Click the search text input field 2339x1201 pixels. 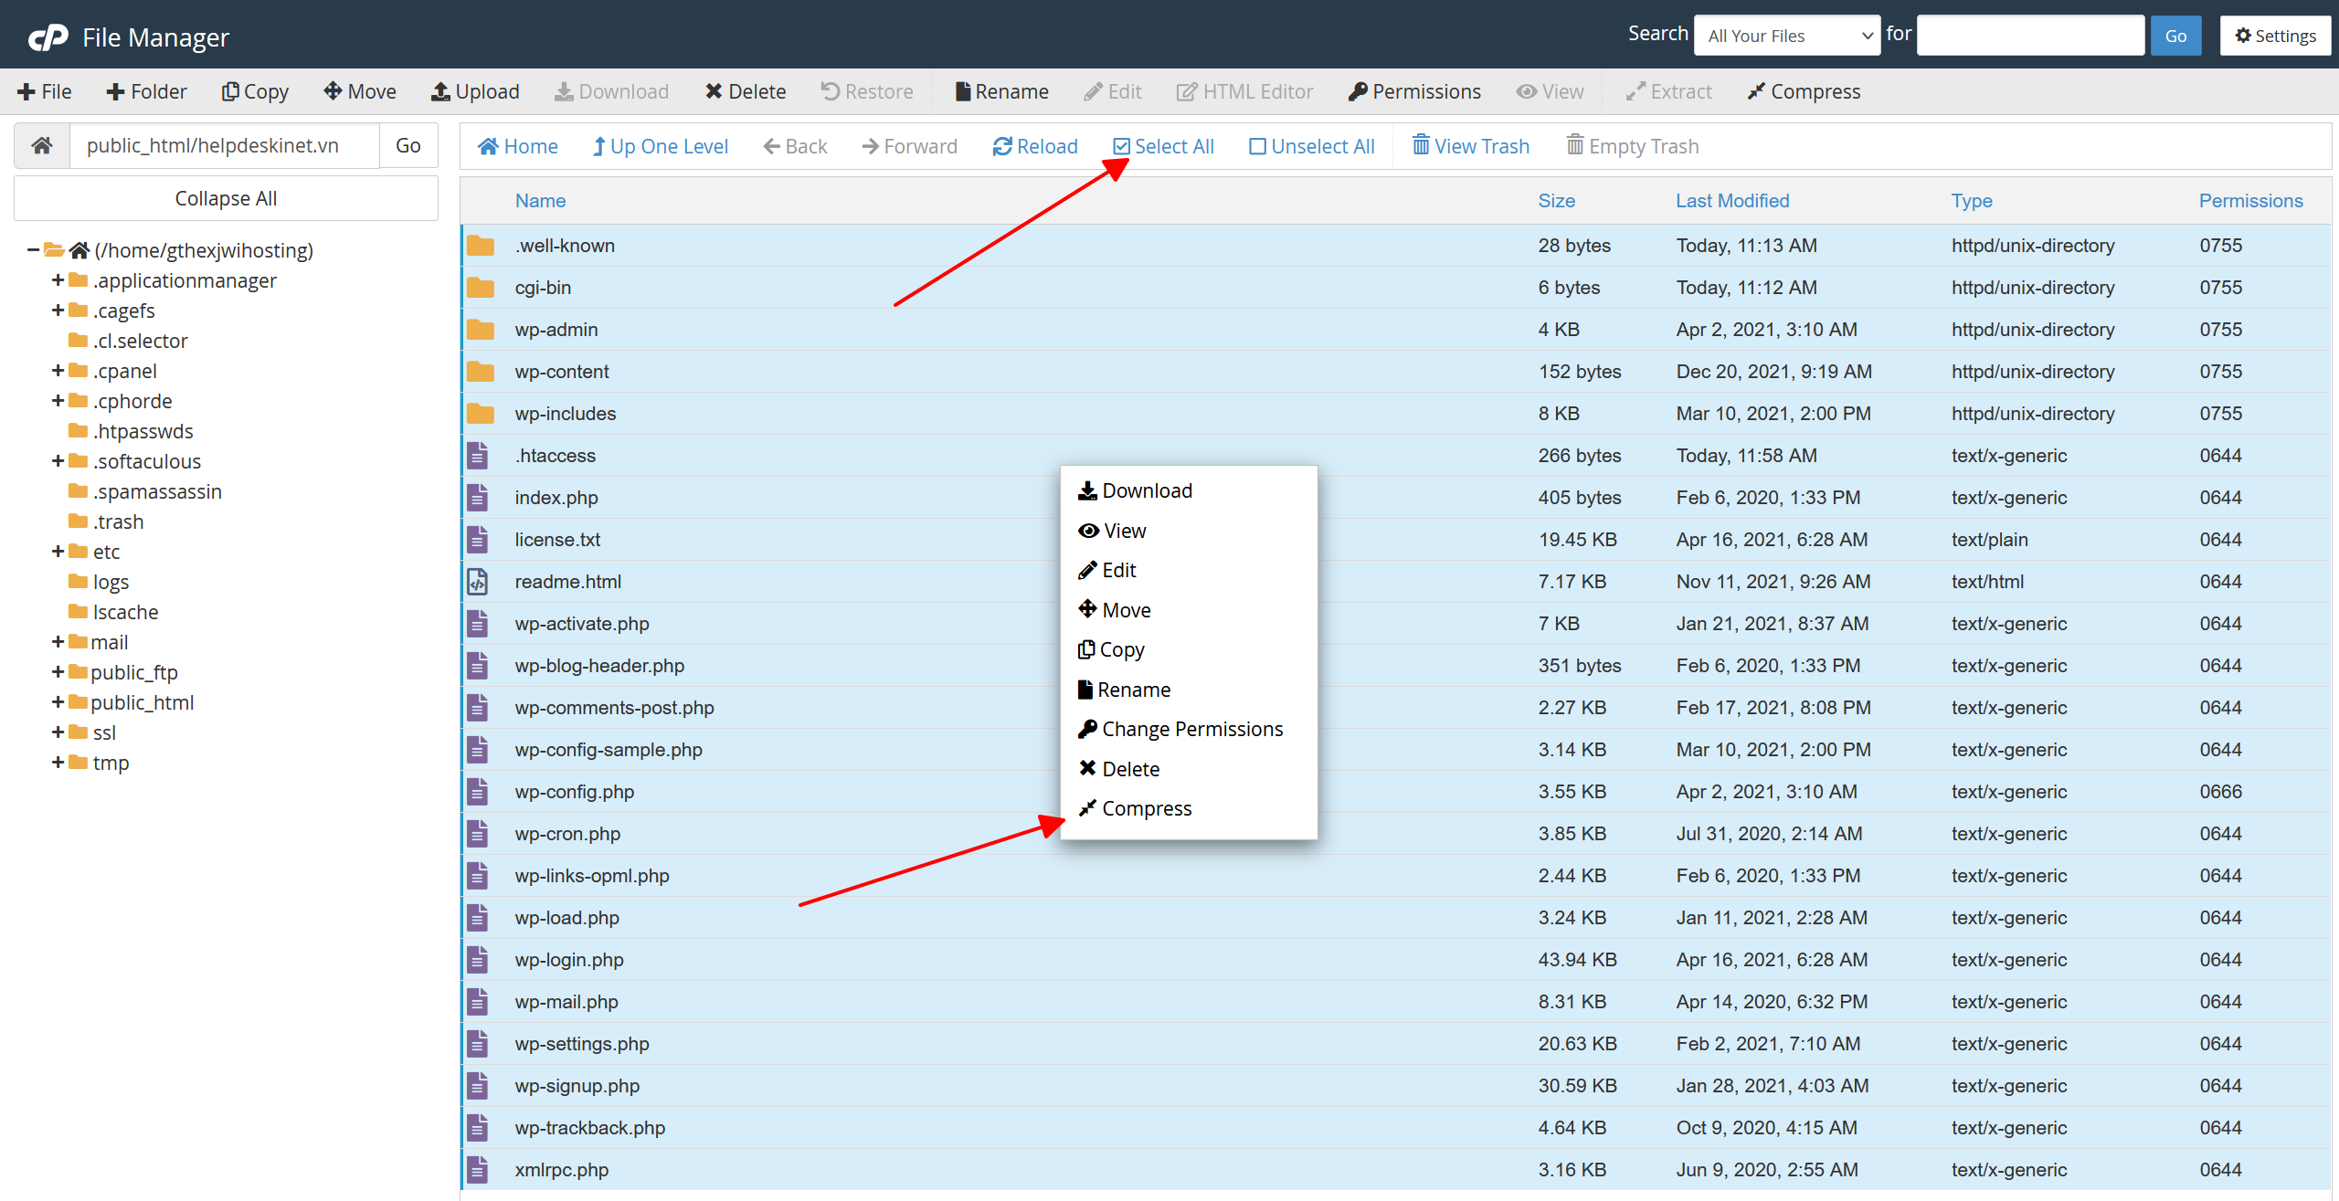point(2030,36)
